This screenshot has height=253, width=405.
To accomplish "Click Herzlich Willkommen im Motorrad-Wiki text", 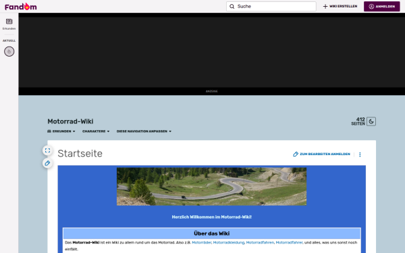I will 211,217.
